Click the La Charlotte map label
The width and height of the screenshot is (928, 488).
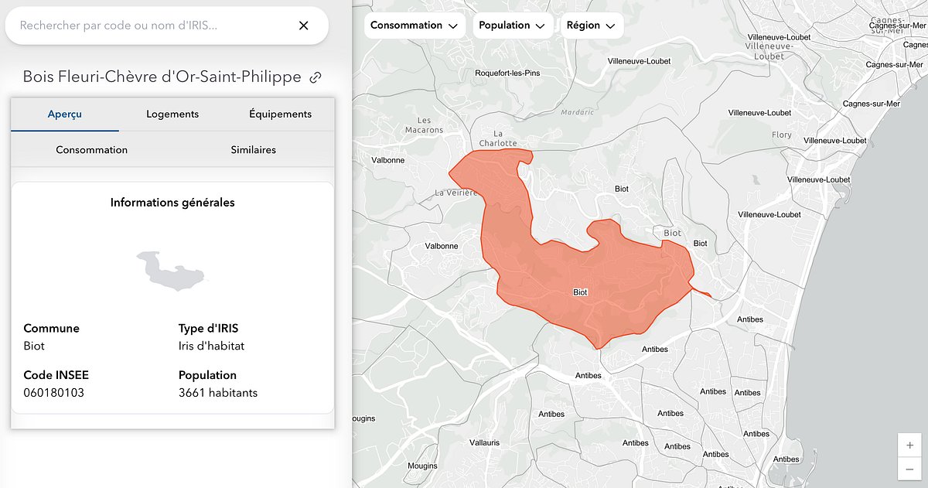(x=498, y=138)
